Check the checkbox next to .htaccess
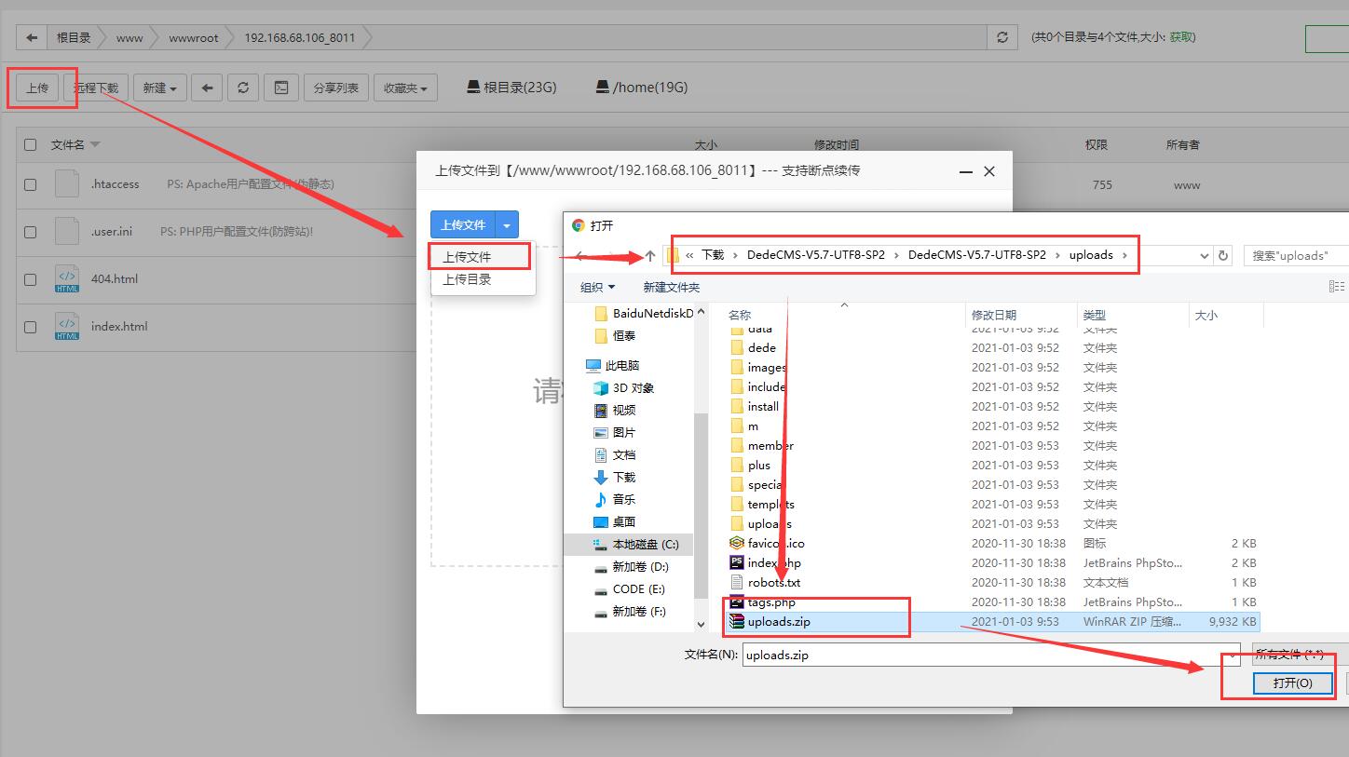The width and height of the screenshot is (1349, 757). click(30, 183)
